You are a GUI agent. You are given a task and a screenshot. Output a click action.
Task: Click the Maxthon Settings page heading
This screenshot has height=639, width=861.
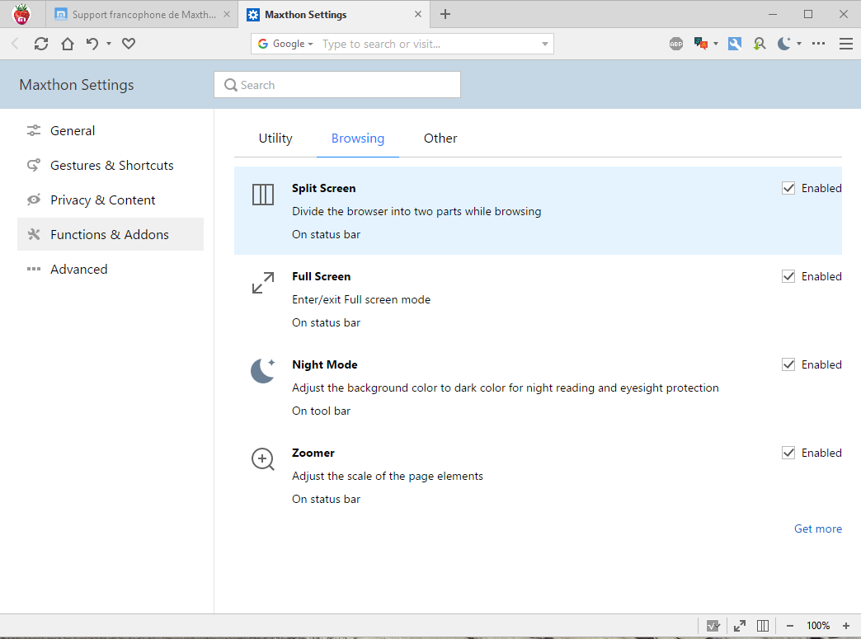(x=77, y=85)
